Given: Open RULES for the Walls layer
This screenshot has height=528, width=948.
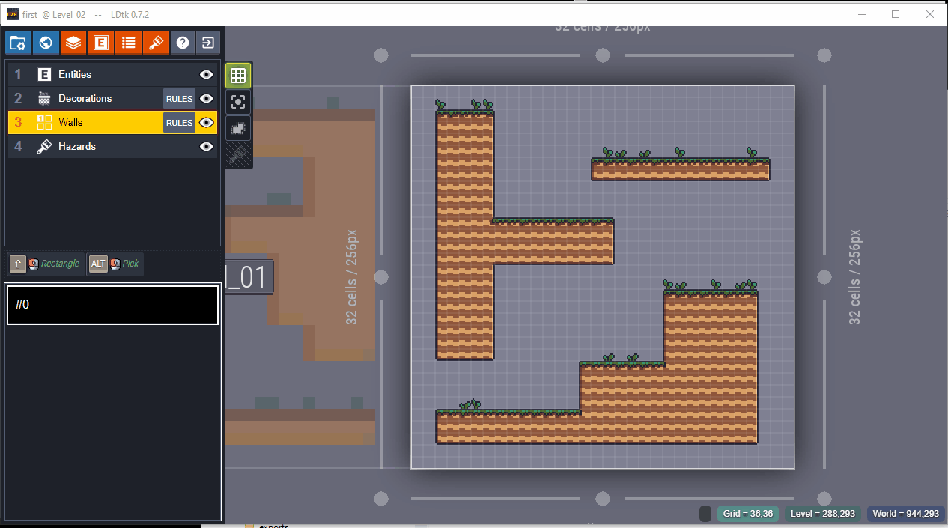Looking at the screenshot, I should tap(179, 123).
